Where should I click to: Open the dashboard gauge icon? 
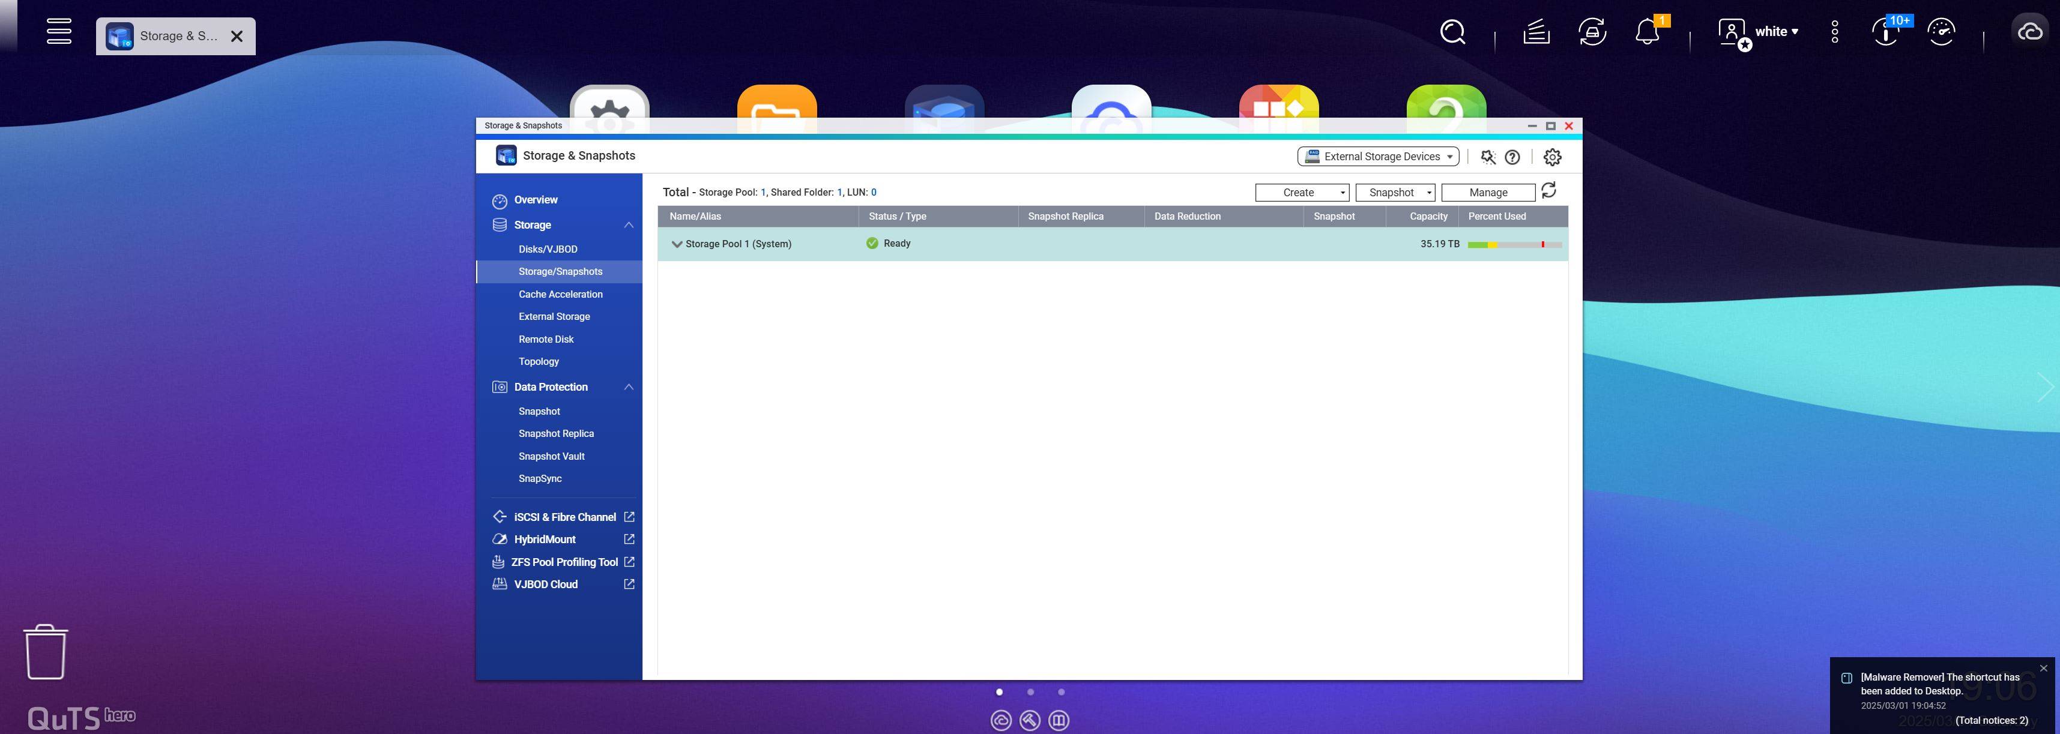click(x=1942, y=32)
